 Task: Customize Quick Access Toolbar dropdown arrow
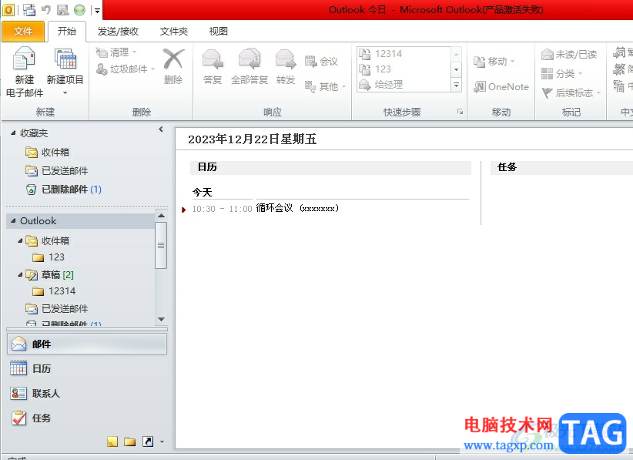(97, 11)
